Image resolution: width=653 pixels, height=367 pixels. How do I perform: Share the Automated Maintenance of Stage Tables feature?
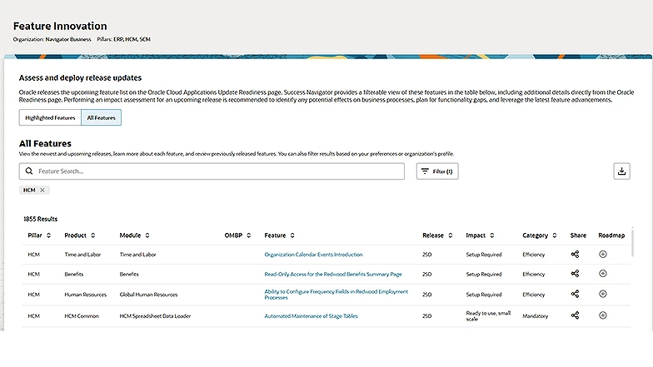coord(575,315)
